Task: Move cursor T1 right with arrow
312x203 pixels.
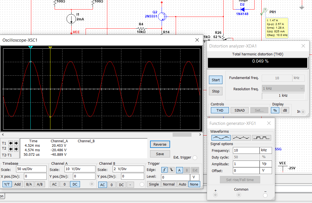Action: tap(16, 143)
